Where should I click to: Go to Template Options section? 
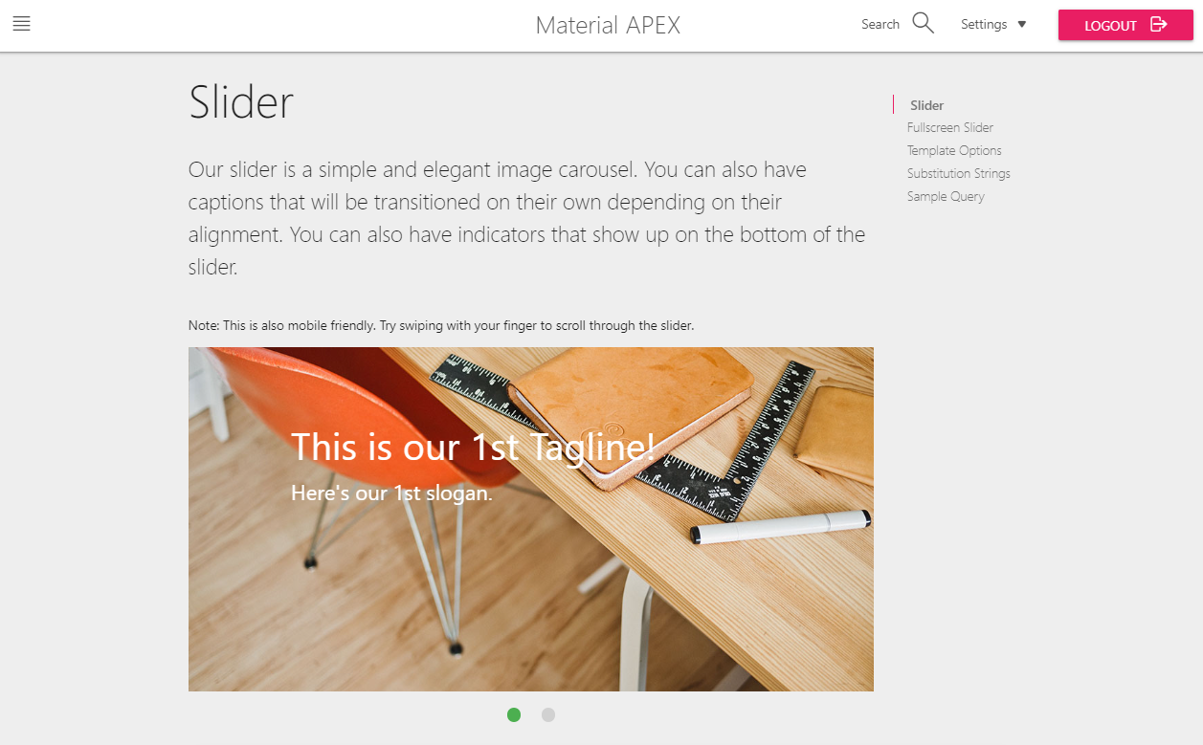954,150
